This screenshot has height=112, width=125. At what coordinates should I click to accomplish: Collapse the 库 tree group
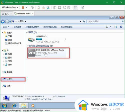point(2,51)
